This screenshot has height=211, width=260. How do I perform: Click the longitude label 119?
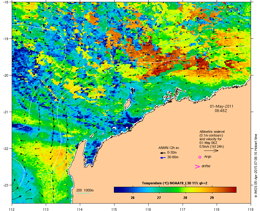click(x=251, y=209)
